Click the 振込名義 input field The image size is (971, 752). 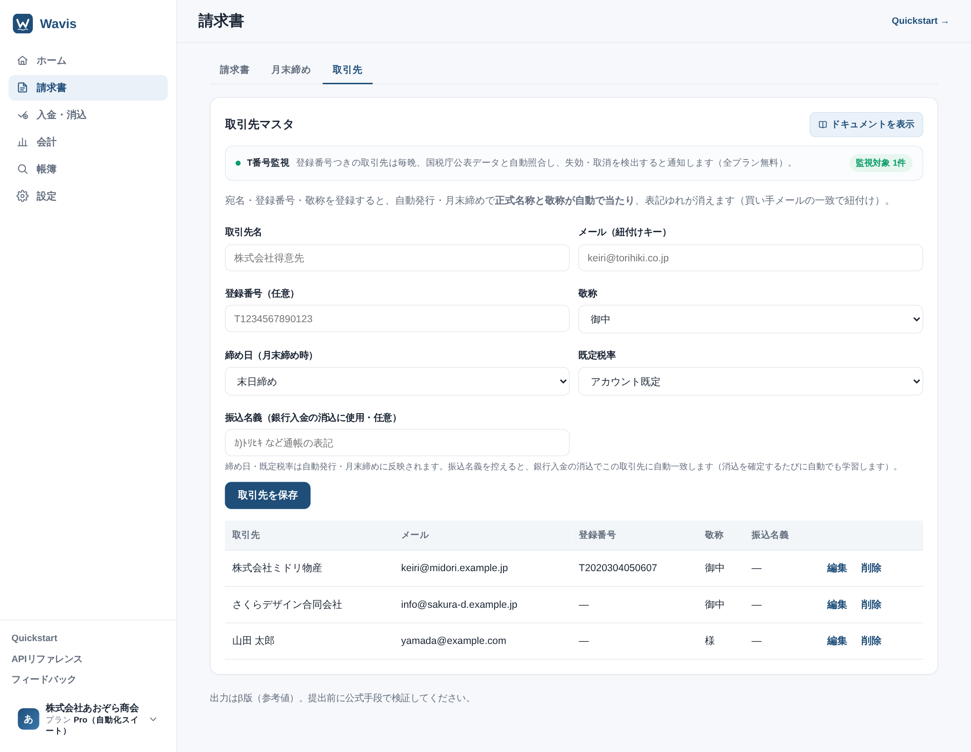(x=397, y=443)
